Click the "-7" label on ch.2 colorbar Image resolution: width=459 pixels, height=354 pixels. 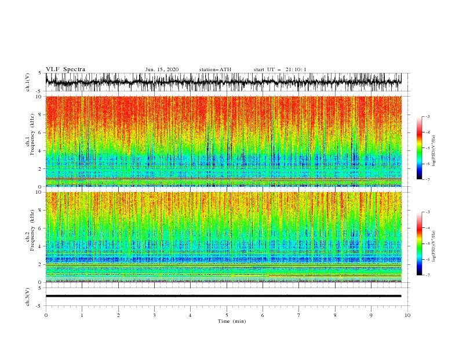[x=428, y=275]
